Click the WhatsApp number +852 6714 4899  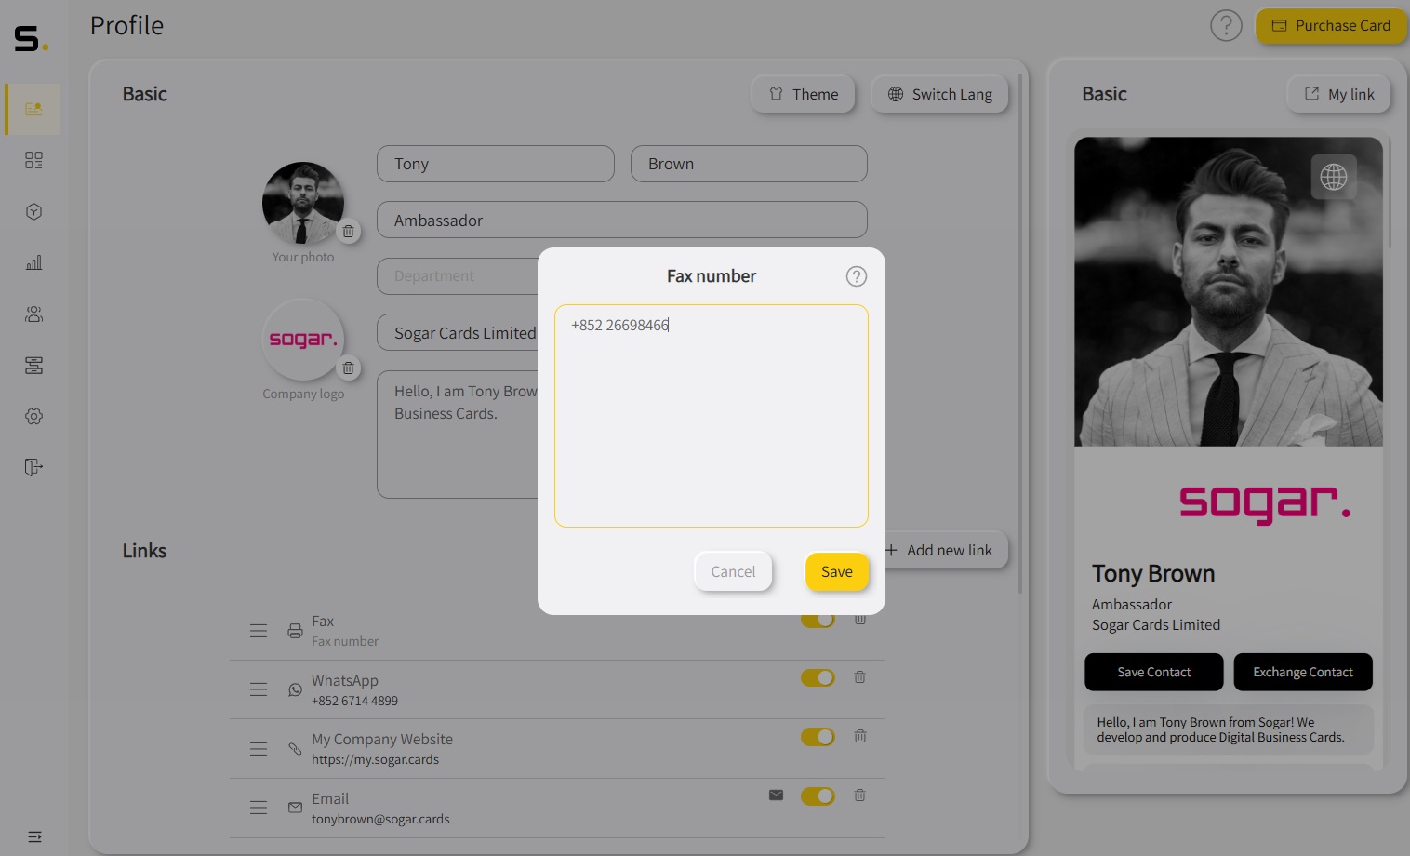pos(354,702)
